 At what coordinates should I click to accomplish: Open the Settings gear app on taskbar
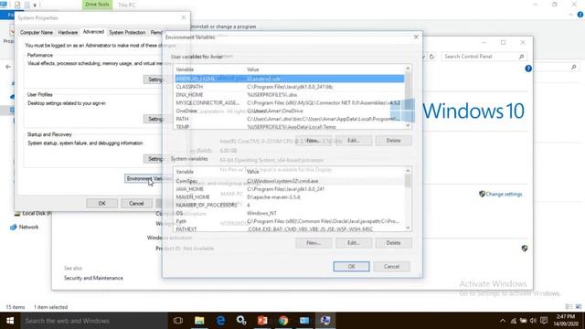pyautogui.click(x=241, y=321)
